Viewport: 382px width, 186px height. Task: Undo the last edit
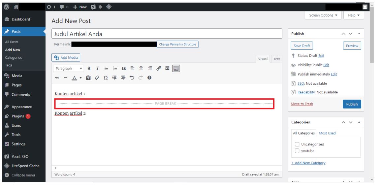tap(132, 77)
